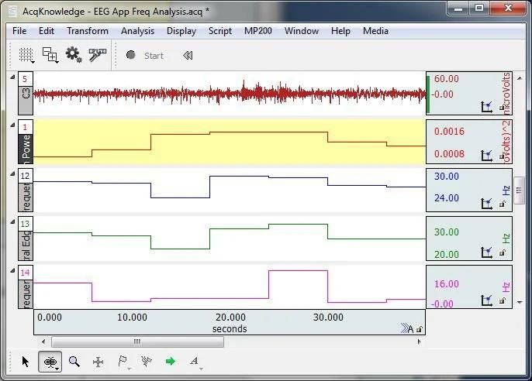Toggle the horizontal time axis lock
This screenshot has height=381, width=532.
pyautogui.click(x=420, y=329)
